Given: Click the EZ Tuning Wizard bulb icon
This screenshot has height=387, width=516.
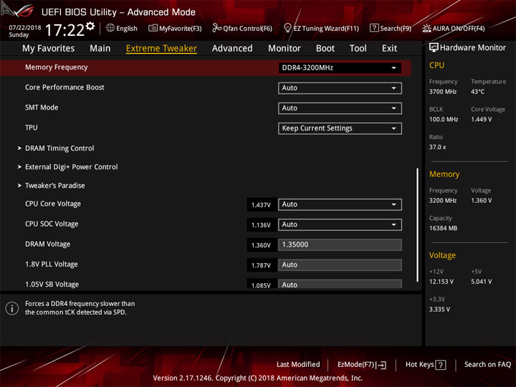Looking at the screenshot, I should point(287,28).
